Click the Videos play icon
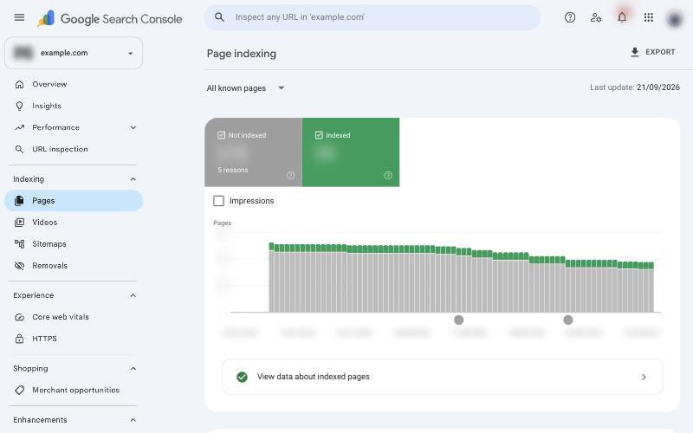Viewport: 693px width, 433px height. (19, 223)
